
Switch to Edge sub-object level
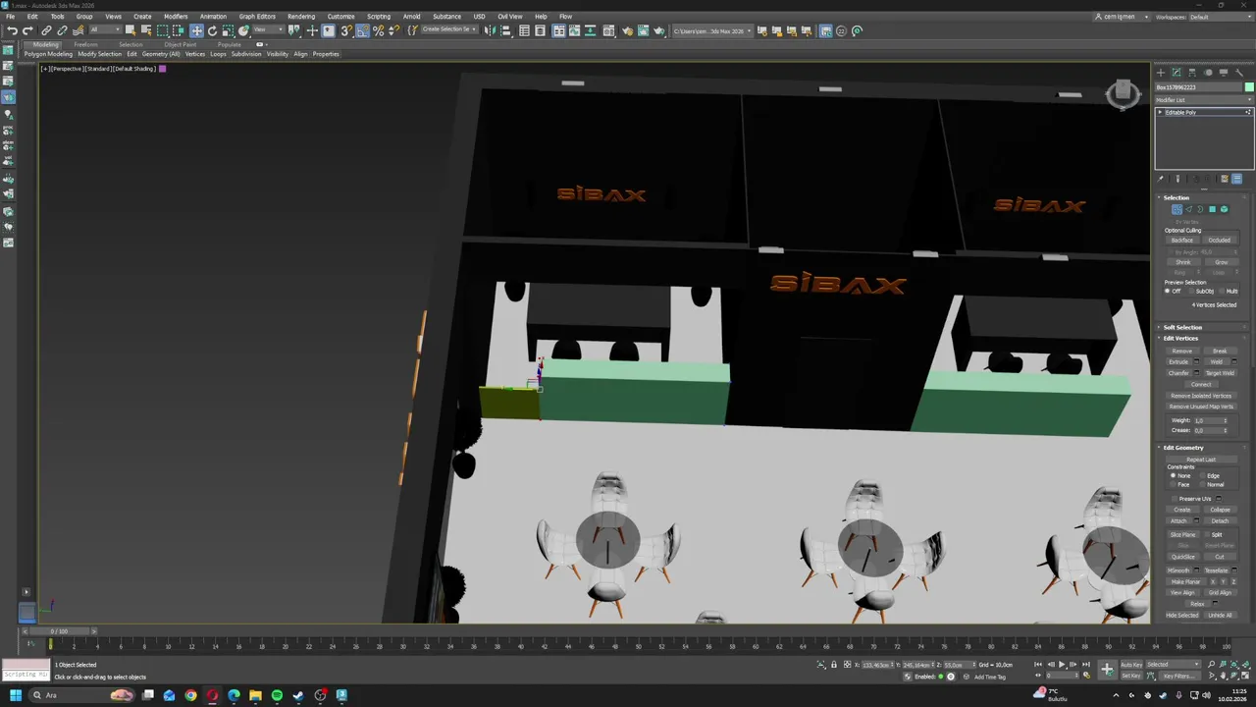pyautogui.click(x=1188, y=209)
